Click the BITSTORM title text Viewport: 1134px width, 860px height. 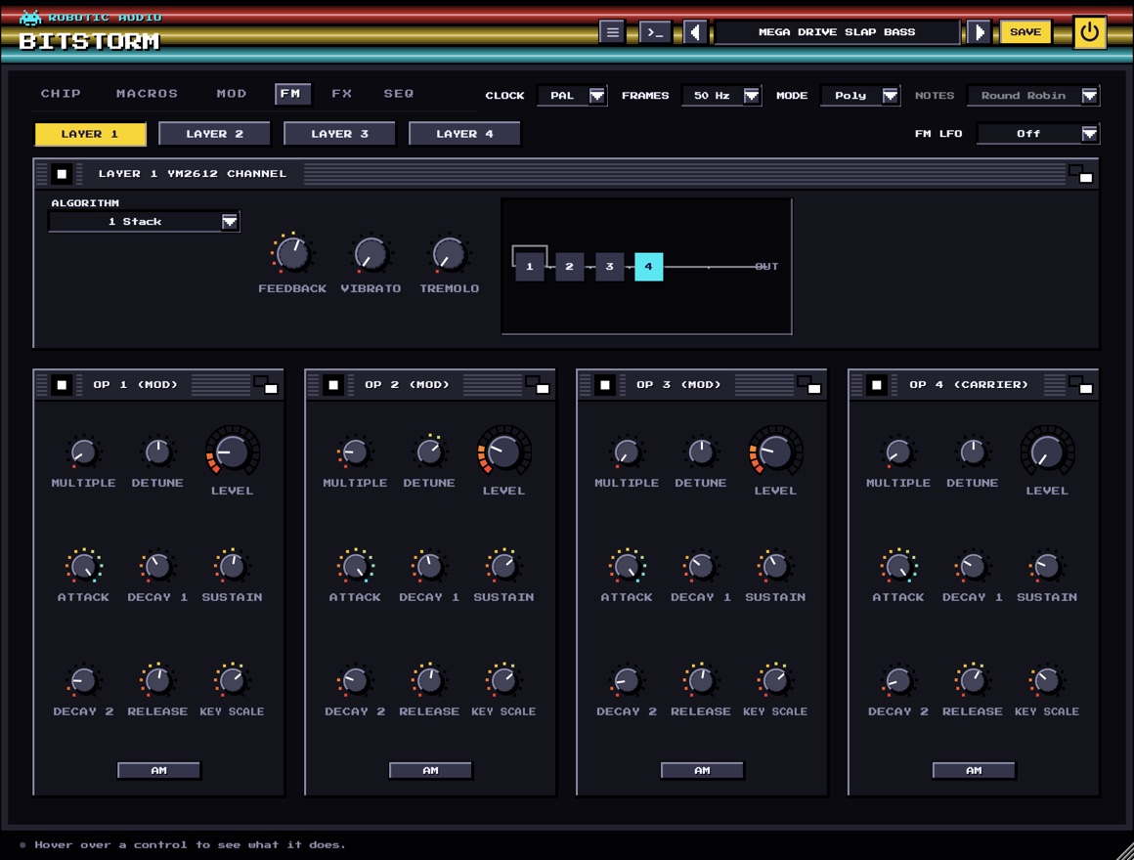click(89, 41)
